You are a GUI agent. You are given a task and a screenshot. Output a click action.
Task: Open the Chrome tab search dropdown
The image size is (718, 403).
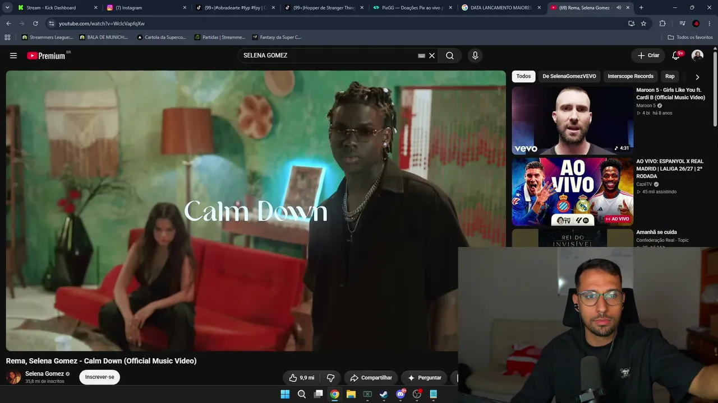pos(7,8)
